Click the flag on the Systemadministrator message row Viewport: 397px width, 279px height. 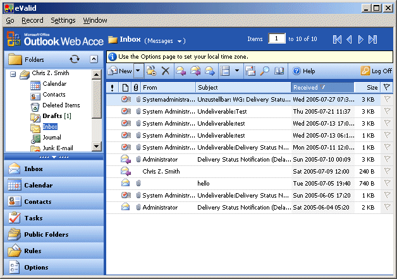tap(387, 99)
